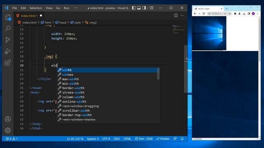264x148 pixels.
Task: Open a new browser tab
Action: [x=226, y=9]
